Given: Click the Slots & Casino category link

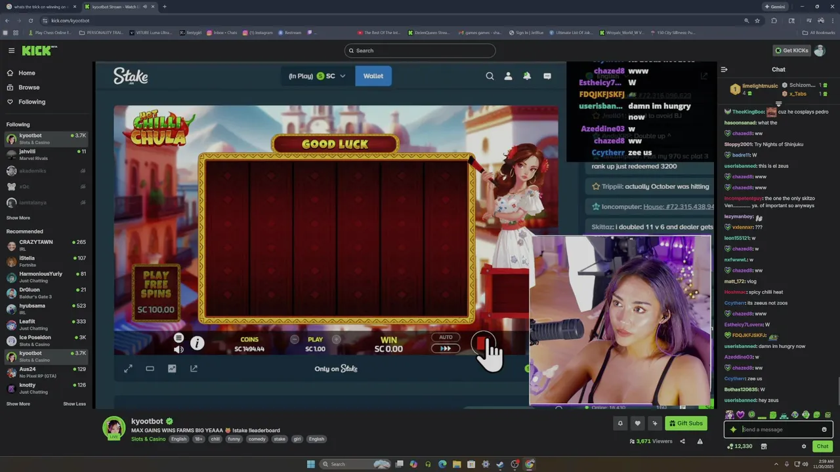Looking at the screenshot, I should click(x=148, y=439).
